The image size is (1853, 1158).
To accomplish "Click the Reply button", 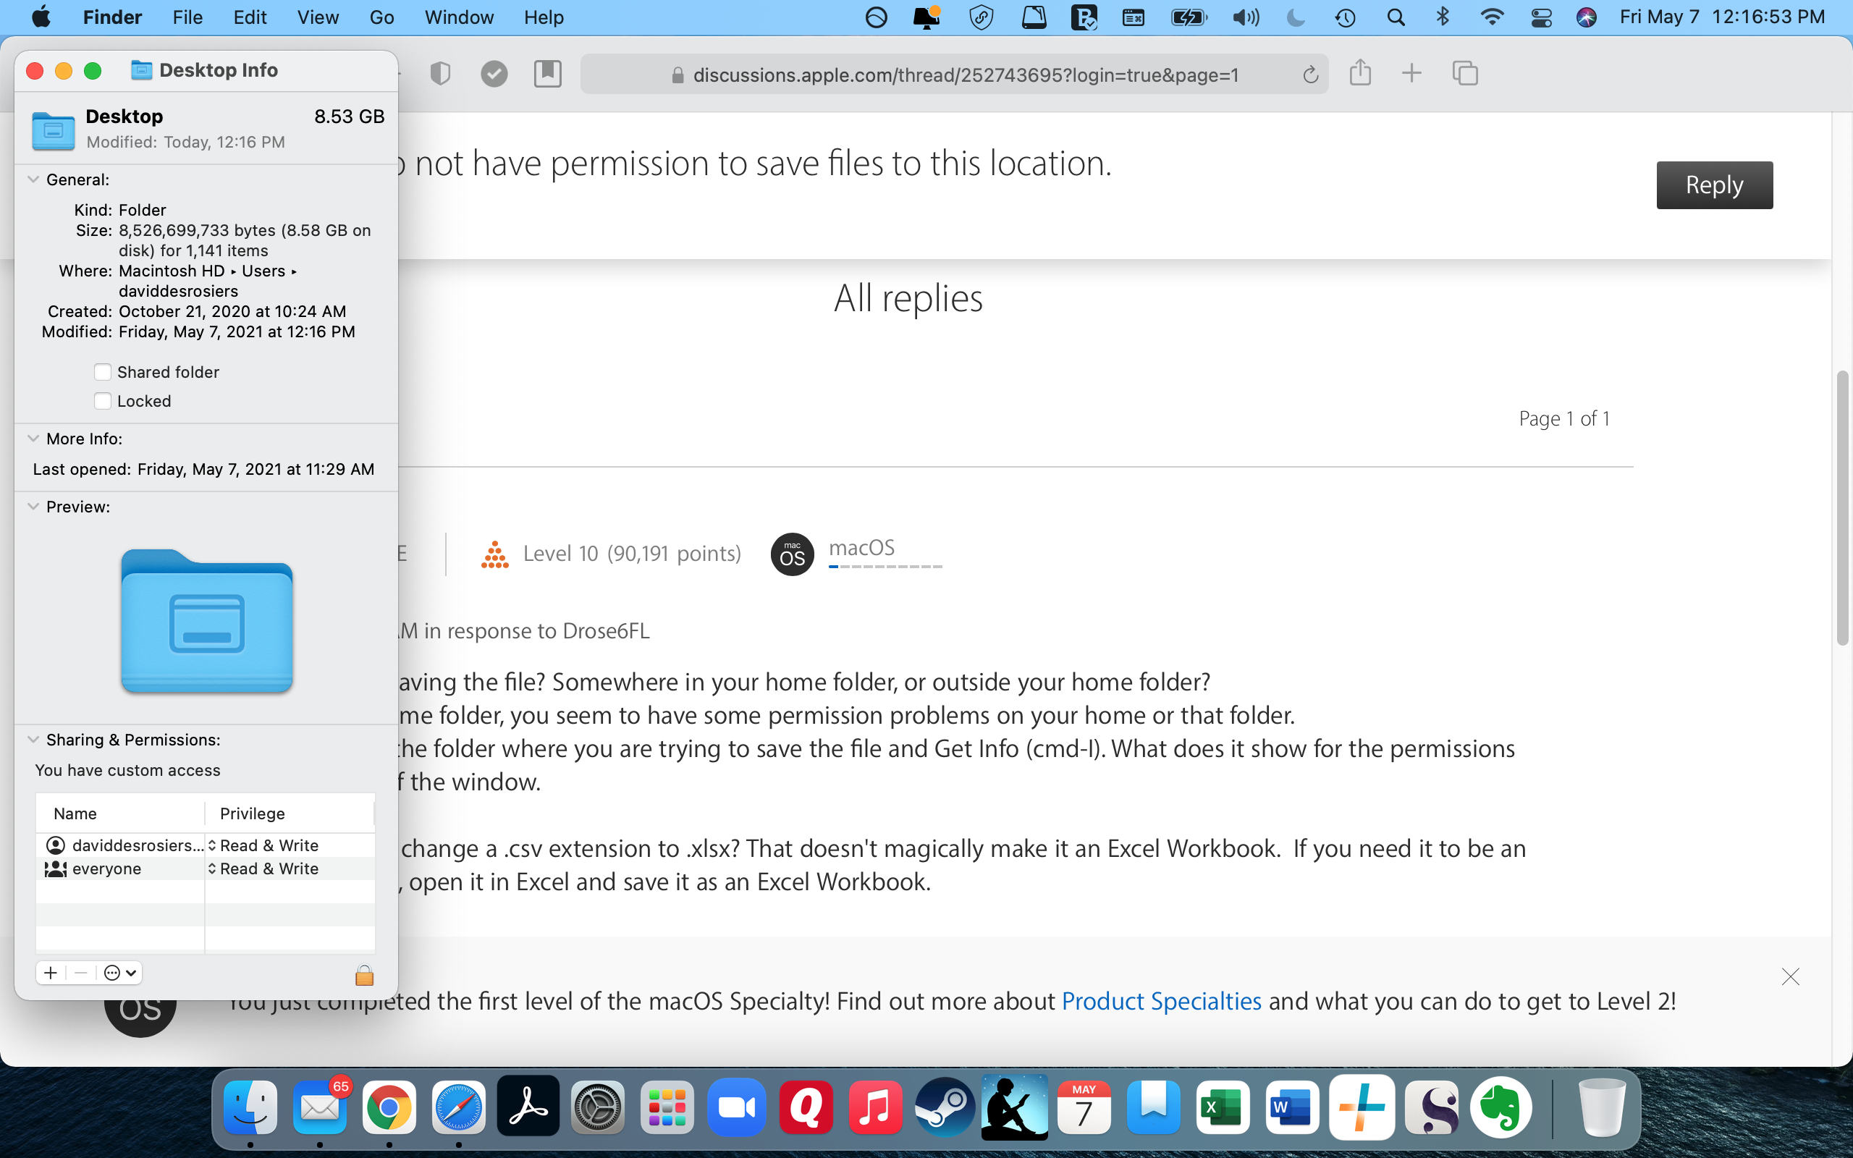I will (x=1713, y=185).
